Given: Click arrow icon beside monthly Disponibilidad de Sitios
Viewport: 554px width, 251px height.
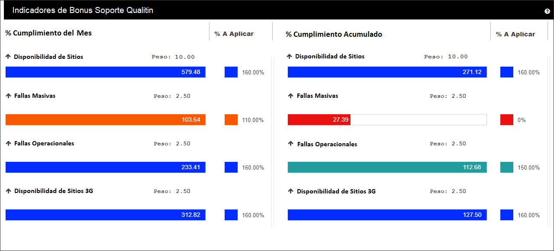Looking at the screenshot, I should pos(8,57).
